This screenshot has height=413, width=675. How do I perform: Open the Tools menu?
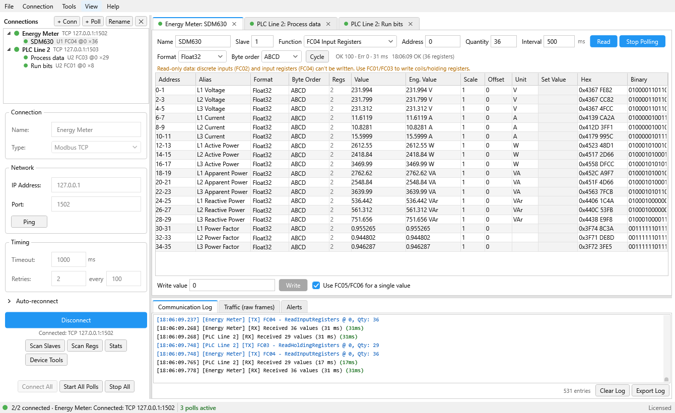69,7
